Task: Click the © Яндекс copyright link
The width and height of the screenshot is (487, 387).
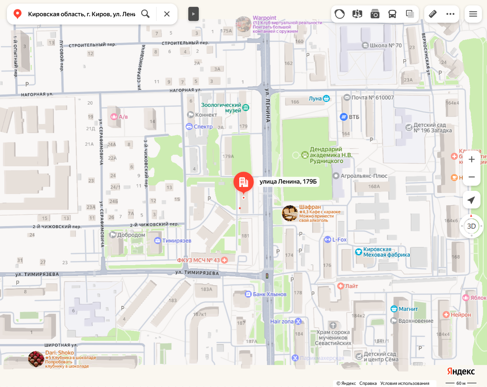Action: click(346, 383)
